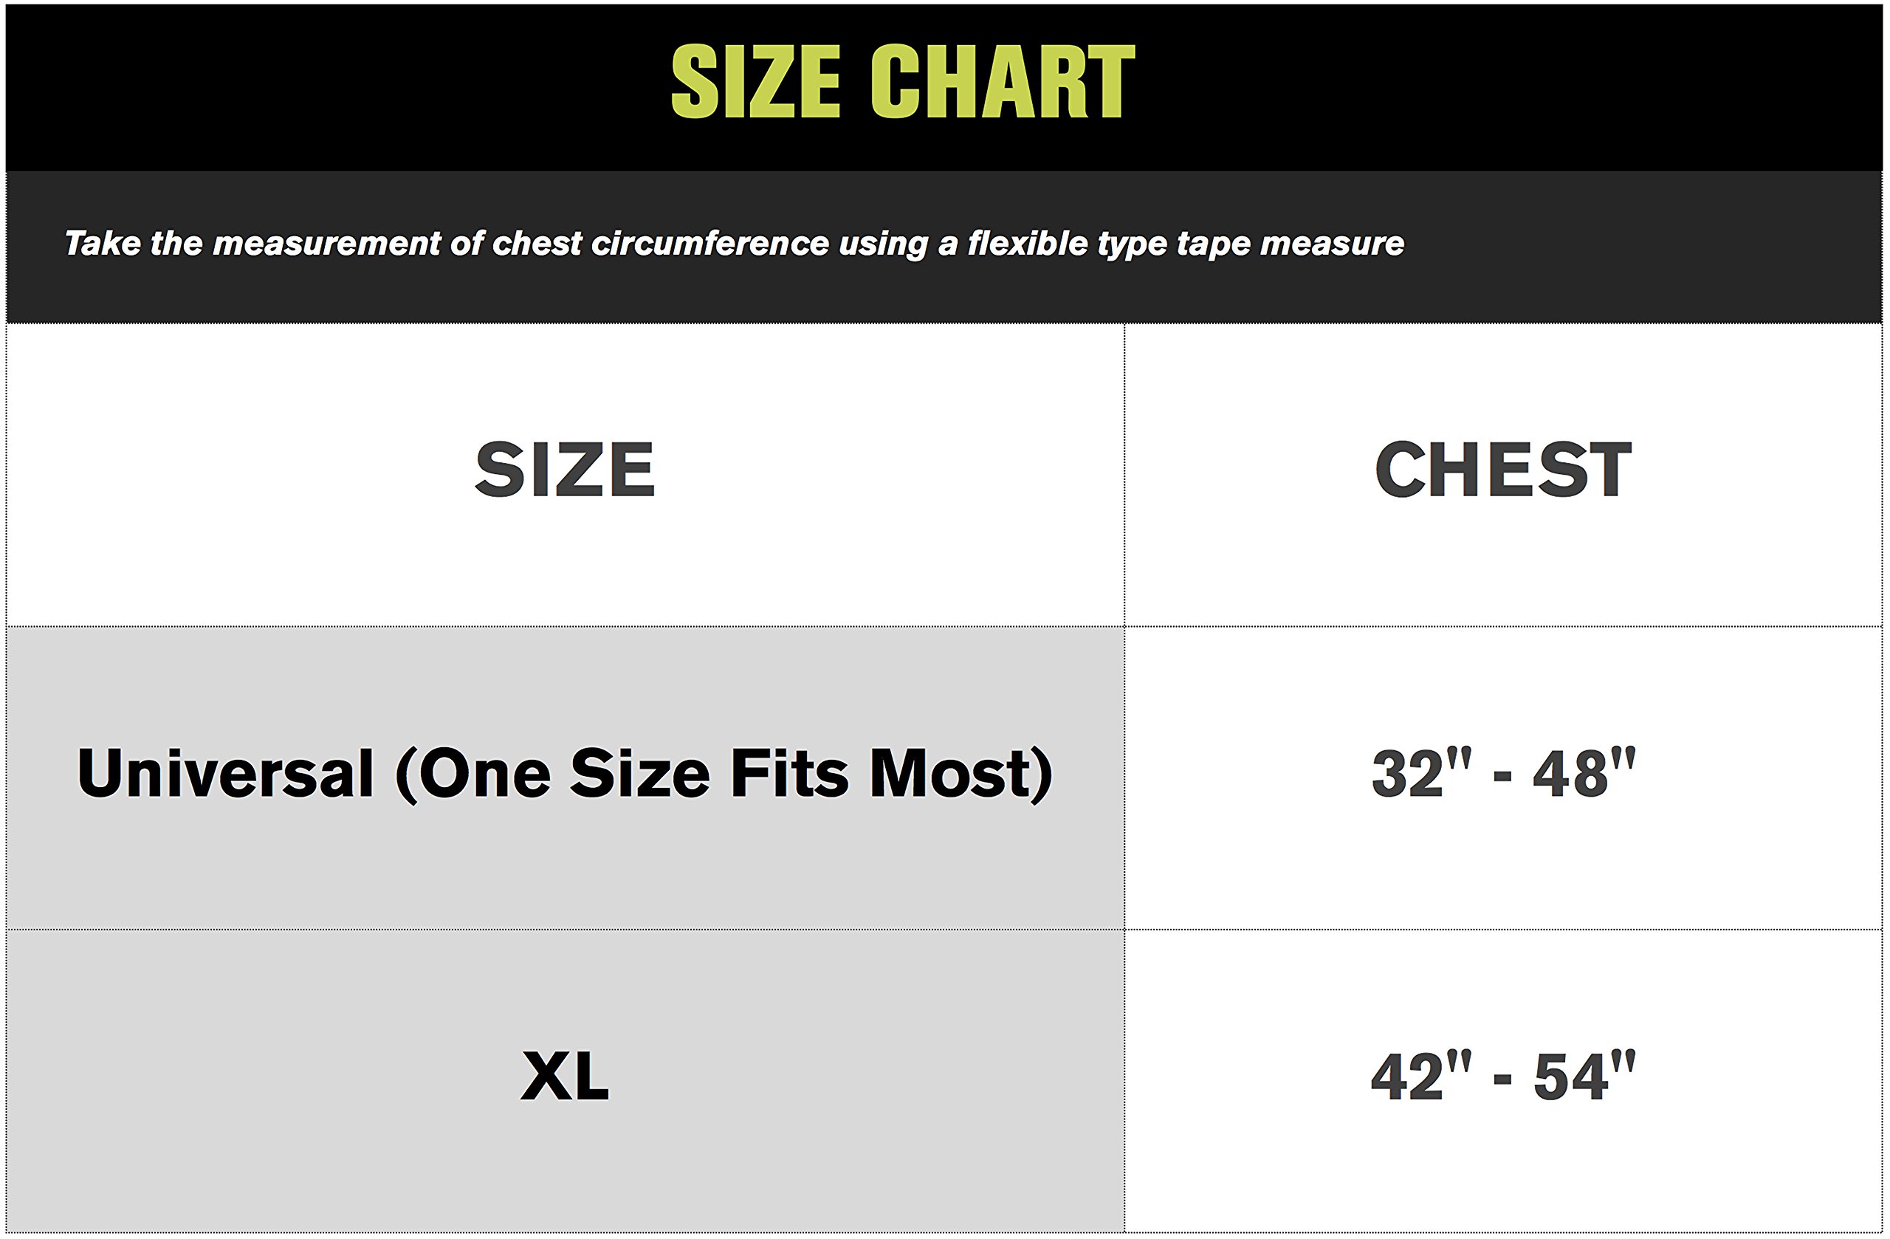Click the dash between 42" and 54"
The height and width of the screenshot is (1239, 1890).
(1502, 1080)
